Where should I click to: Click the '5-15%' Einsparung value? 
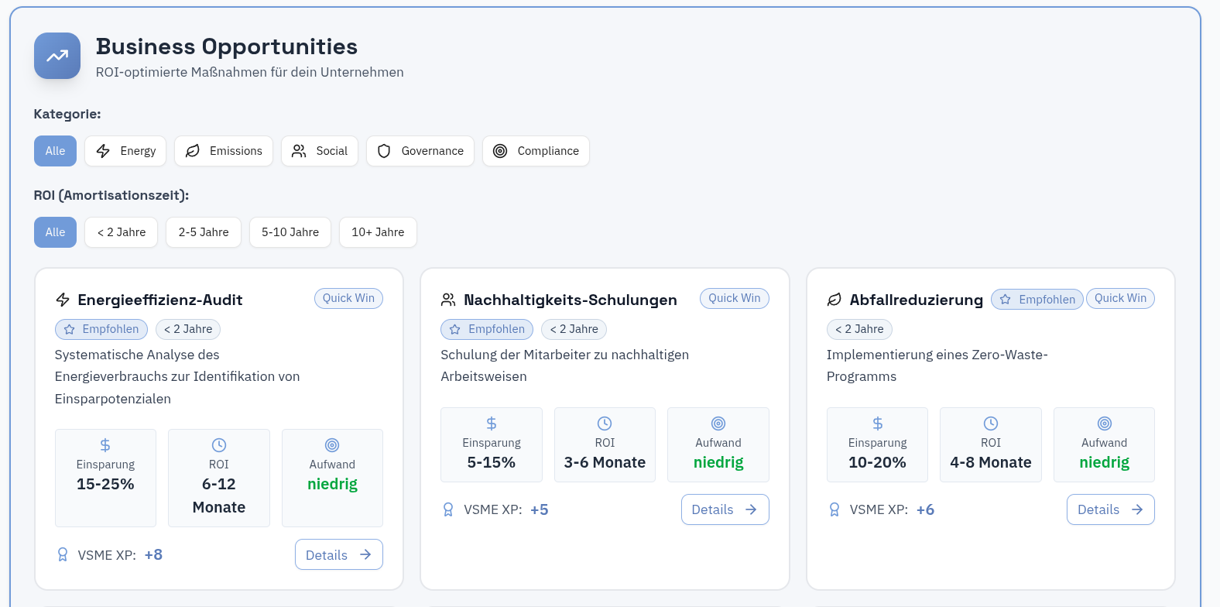tap(492, 462)
